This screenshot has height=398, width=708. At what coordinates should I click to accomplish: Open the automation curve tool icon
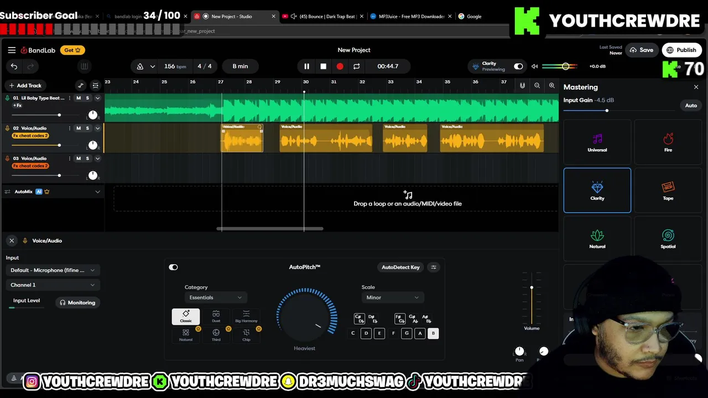[81, 86]
